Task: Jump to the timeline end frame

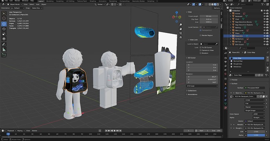Action: pos(121,131)
